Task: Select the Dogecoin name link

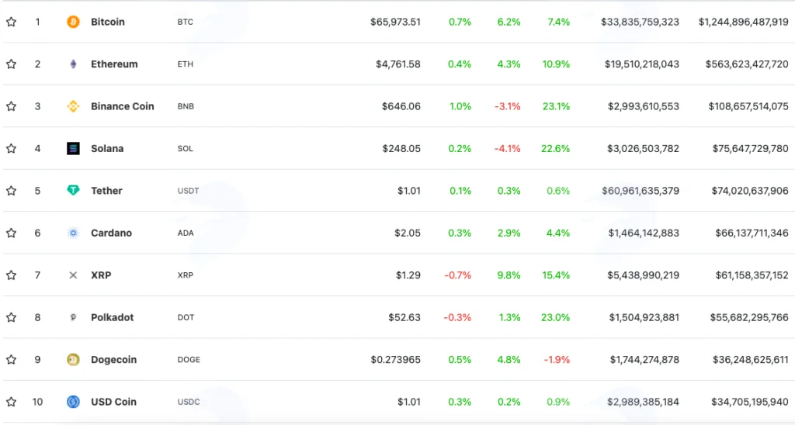Action: 113,360
